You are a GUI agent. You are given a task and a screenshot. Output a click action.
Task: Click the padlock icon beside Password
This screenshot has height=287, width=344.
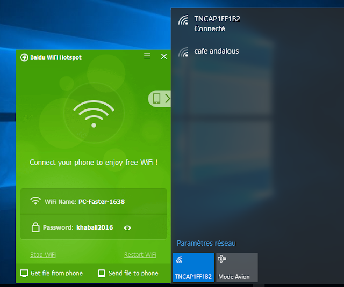pos(35,227)
